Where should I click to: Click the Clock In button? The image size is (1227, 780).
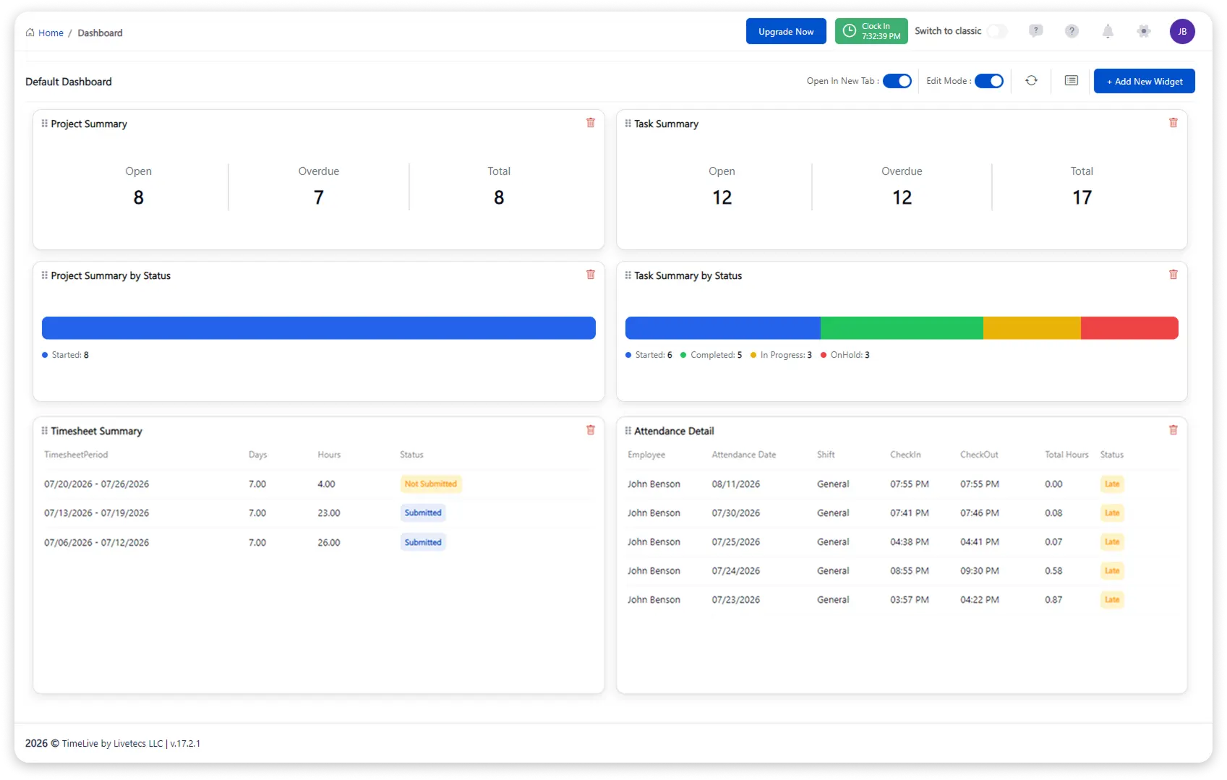pyautogui.click(x=871, y=31)
